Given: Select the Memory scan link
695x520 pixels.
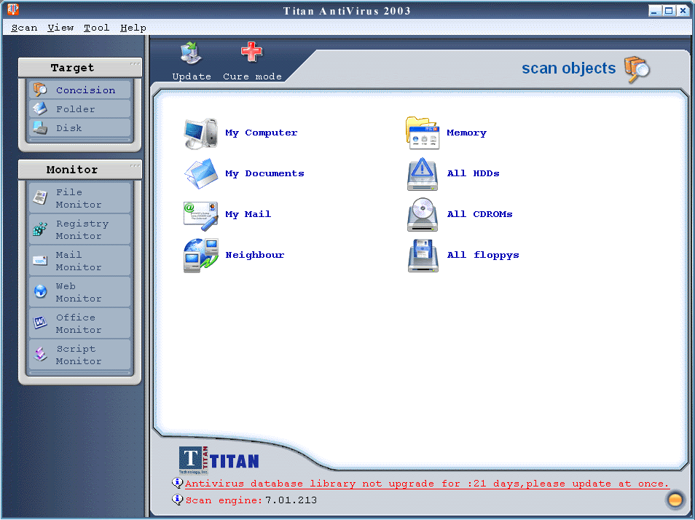Looking at the screenshot, I should [466, 133].
